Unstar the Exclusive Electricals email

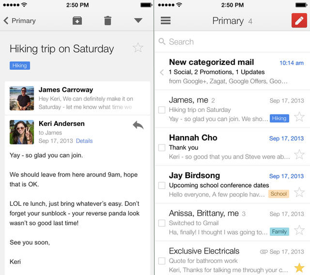click(x=299, y=267)
